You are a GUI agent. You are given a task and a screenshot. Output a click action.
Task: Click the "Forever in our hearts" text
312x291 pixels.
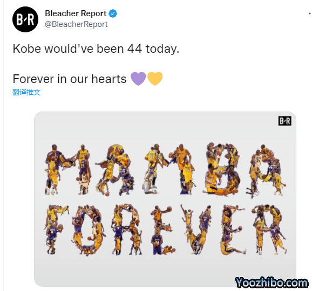tap(70, 79)
